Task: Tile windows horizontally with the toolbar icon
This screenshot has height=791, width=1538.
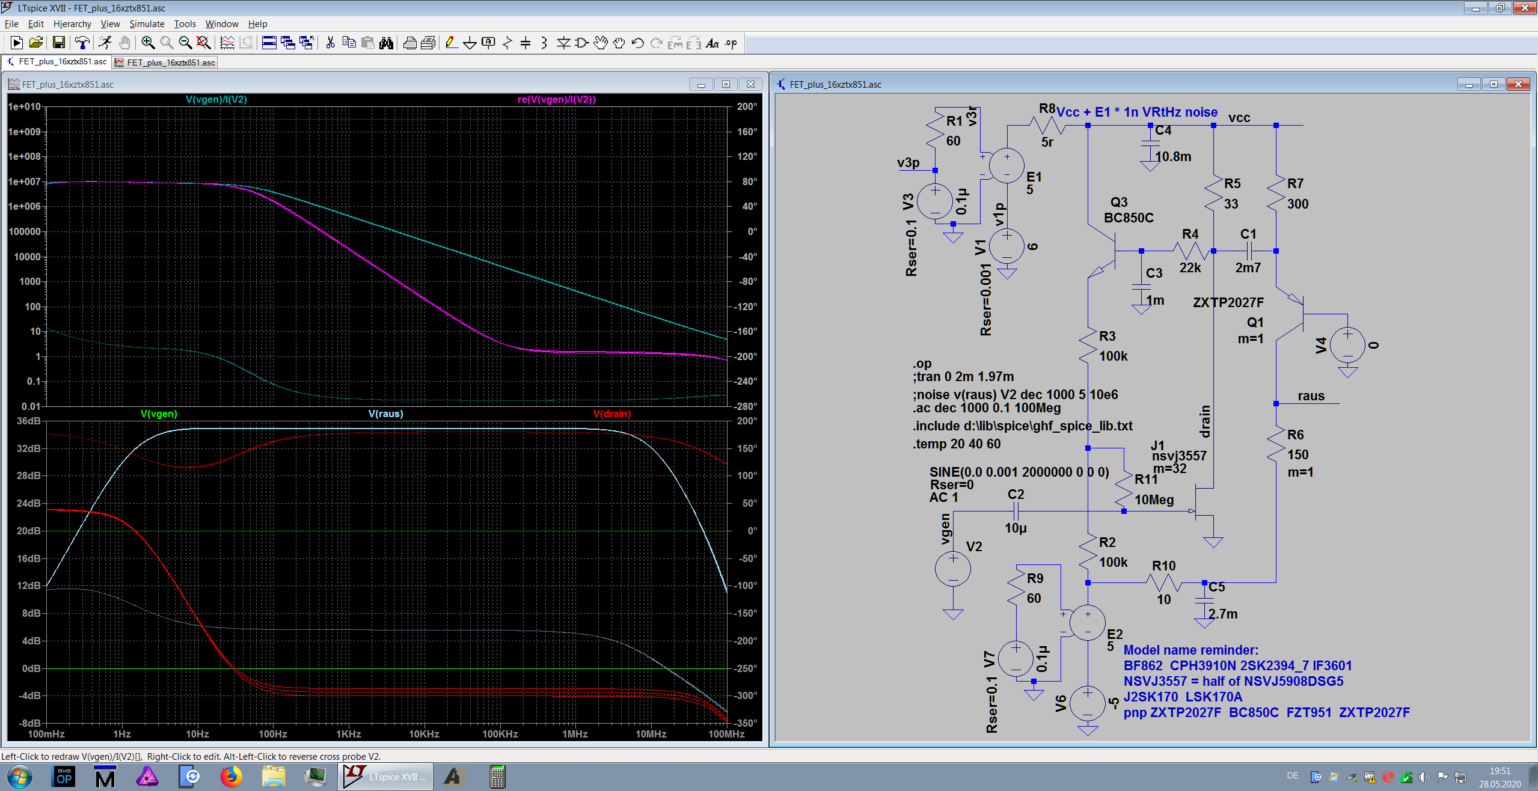Action: tap(269, 43)
